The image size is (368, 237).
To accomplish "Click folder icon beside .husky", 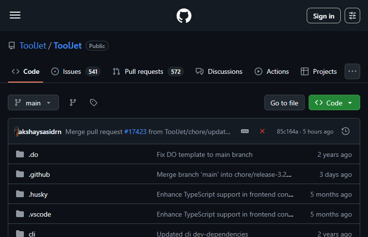I will coord(20,194).
